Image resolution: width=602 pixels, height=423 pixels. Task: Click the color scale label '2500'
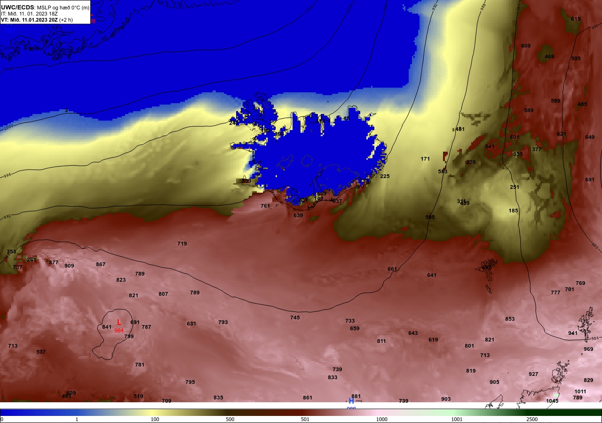point(532,419)
